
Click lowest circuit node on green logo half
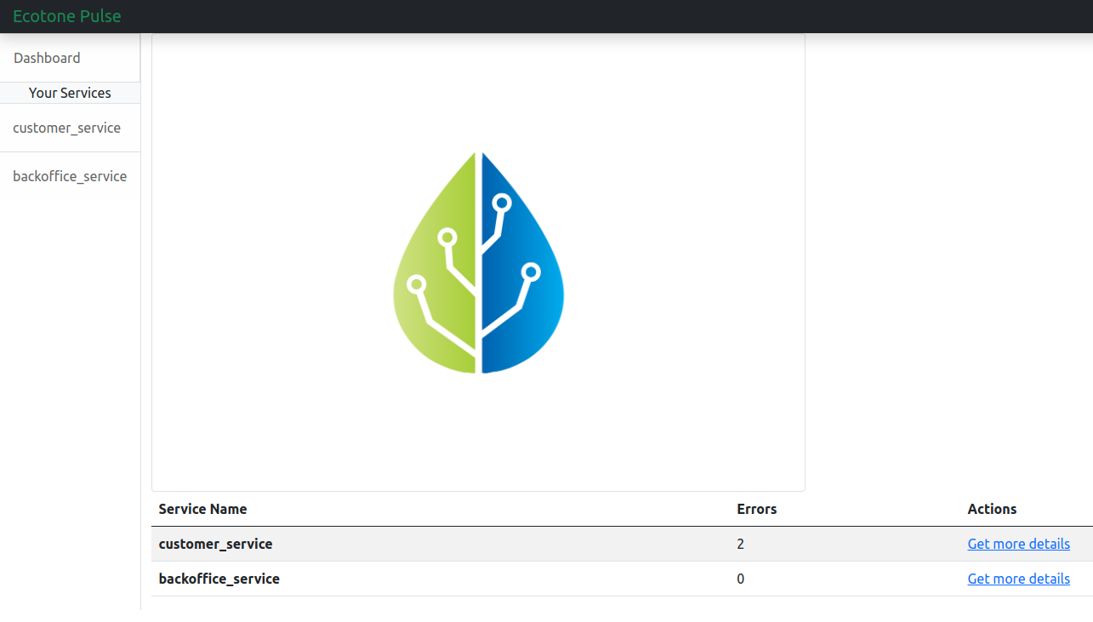tap(416, 284)
